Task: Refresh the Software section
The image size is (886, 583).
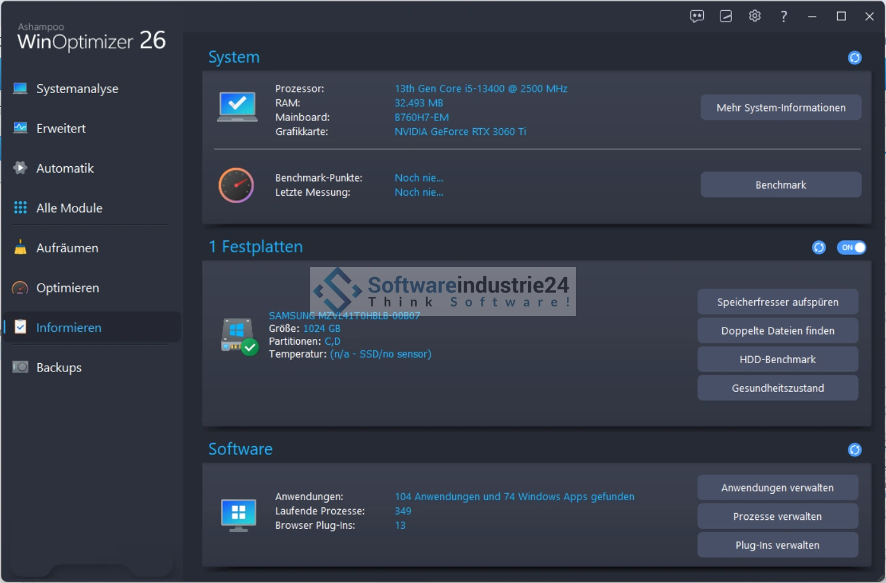Action: [x=854, y=450]
